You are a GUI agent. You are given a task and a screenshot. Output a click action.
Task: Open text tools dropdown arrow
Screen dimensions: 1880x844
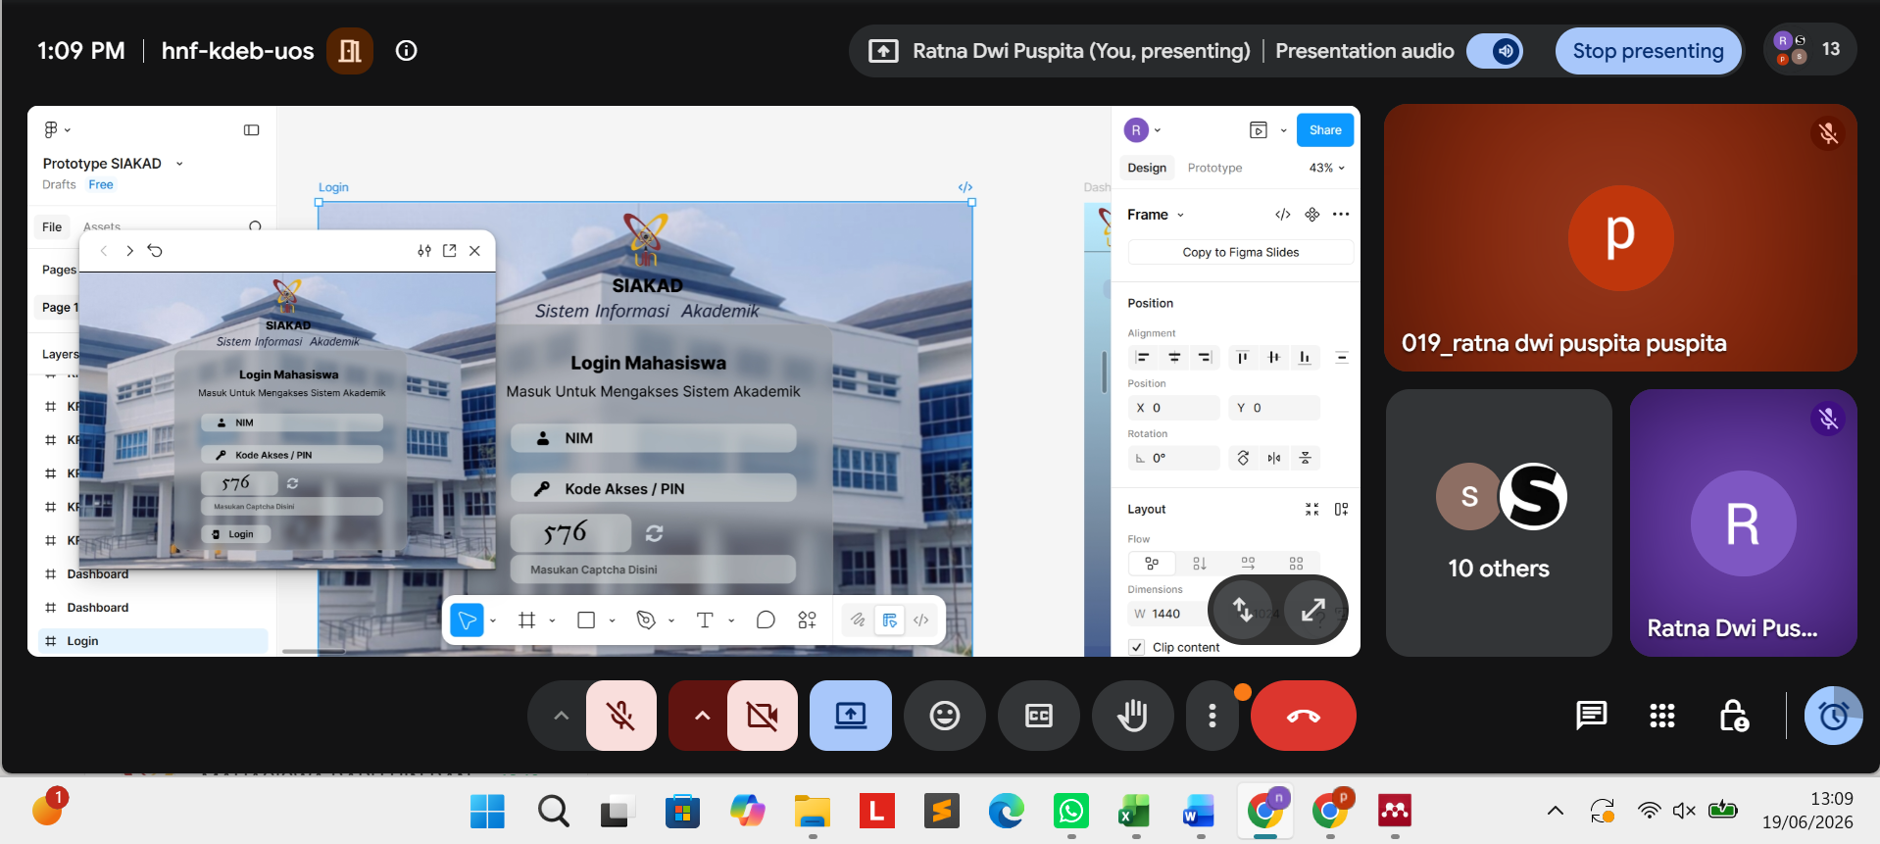pyautogui.click(x=731, y=621)
